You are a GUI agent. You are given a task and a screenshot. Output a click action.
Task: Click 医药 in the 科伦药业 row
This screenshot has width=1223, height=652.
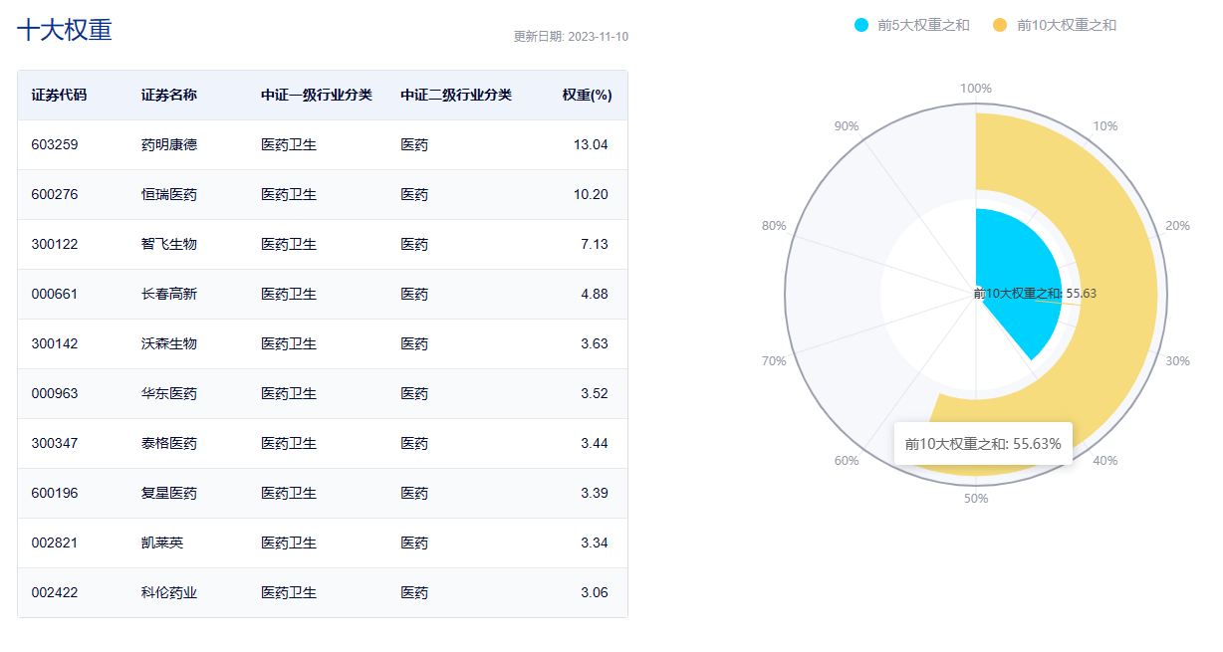pos(414,592)
